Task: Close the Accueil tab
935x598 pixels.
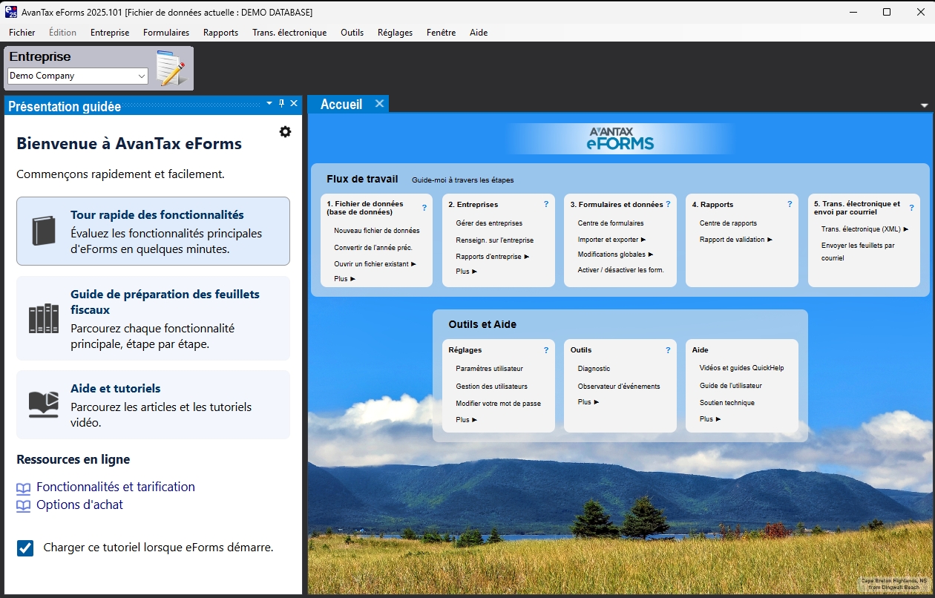Action: 379,104
